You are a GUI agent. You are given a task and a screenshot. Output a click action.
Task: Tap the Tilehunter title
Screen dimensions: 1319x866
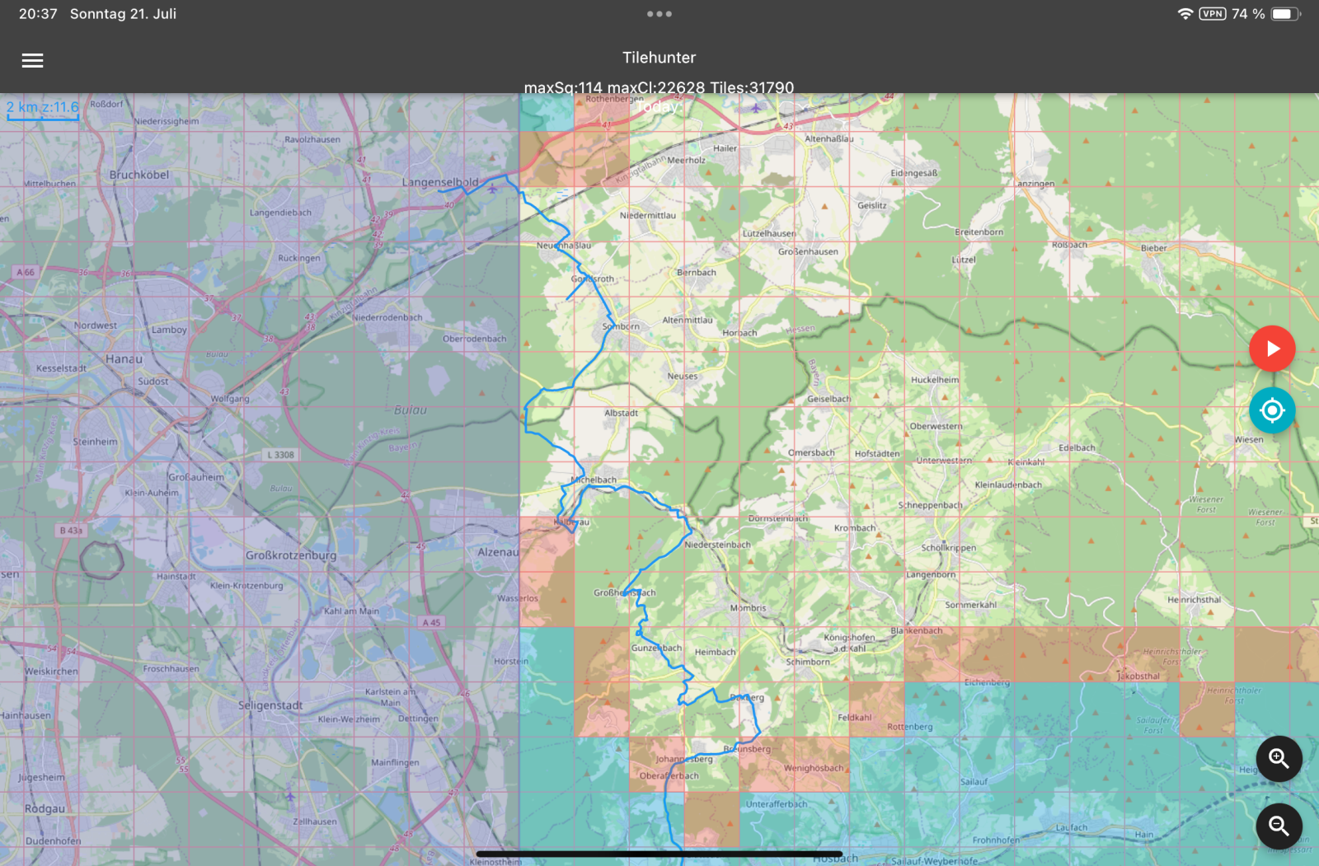click(x=659, y=58)
